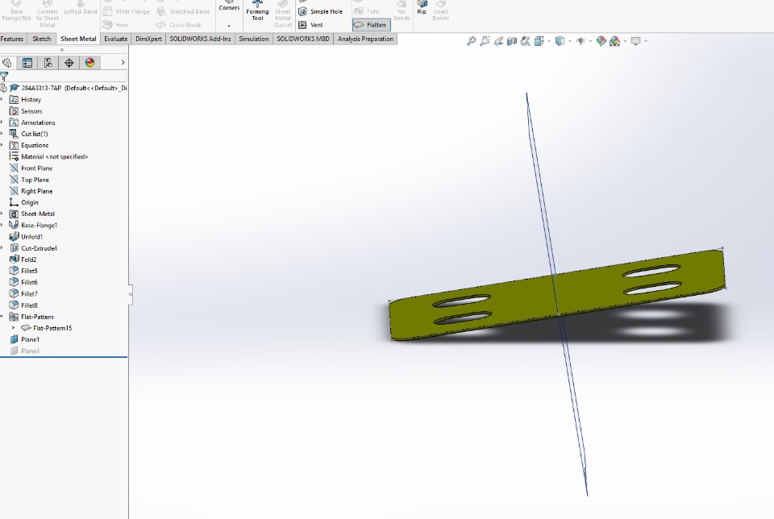This screenshot has height=519, width=774.
Task: Open the Apply Scene dropdown arrow
Action: [625, 41]
